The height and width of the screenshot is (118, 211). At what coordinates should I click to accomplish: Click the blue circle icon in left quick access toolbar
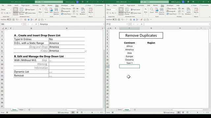29,20
